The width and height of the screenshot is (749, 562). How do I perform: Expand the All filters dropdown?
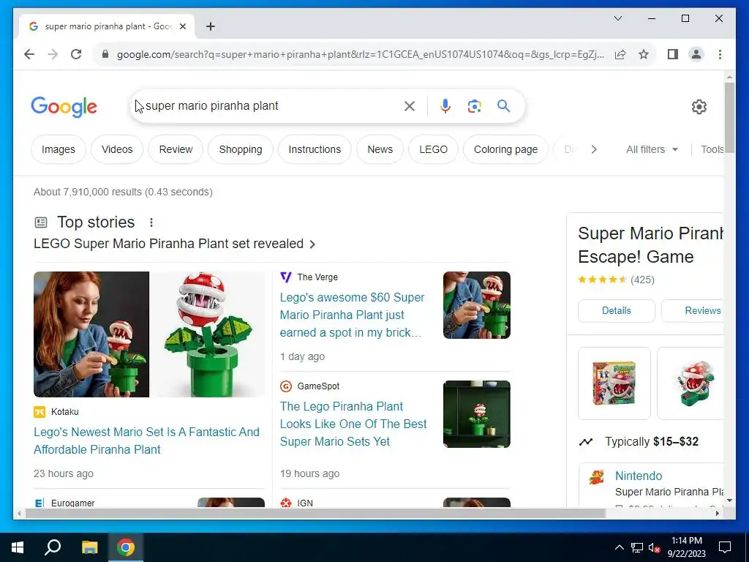(x=652, y=149)
